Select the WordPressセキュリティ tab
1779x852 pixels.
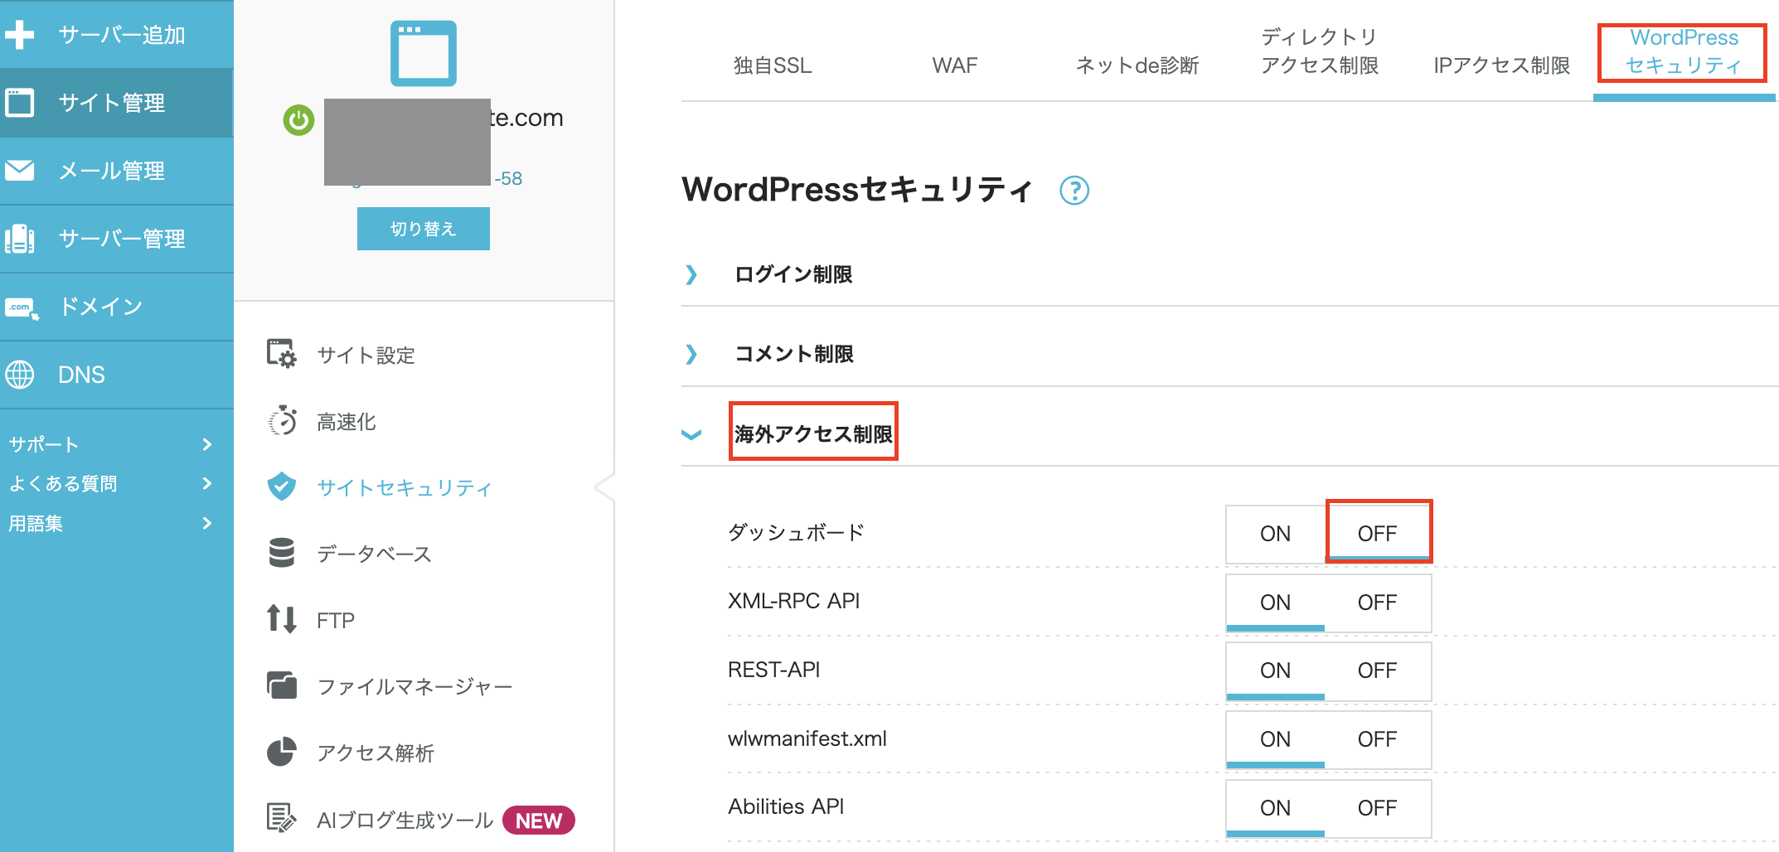point(1684,51)
